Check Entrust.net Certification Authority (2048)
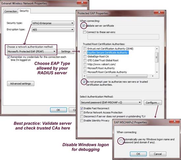 click(x=85, y=49)
